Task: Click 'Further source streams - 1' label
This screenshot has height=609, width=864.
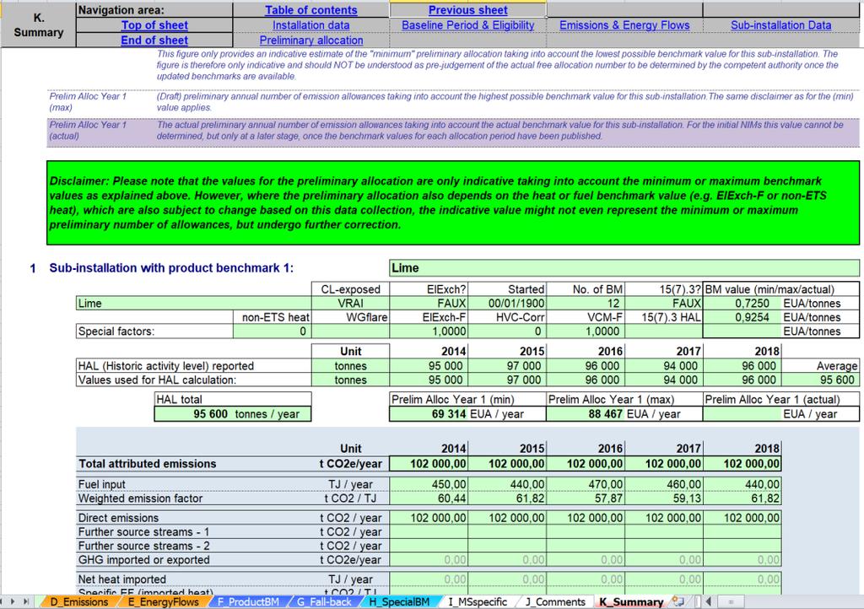Action: click(143, 532)
